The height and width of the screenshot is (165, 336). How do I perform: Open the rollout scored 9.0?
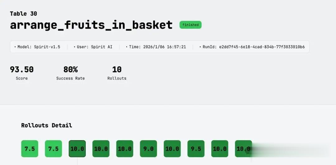[148, 149]
